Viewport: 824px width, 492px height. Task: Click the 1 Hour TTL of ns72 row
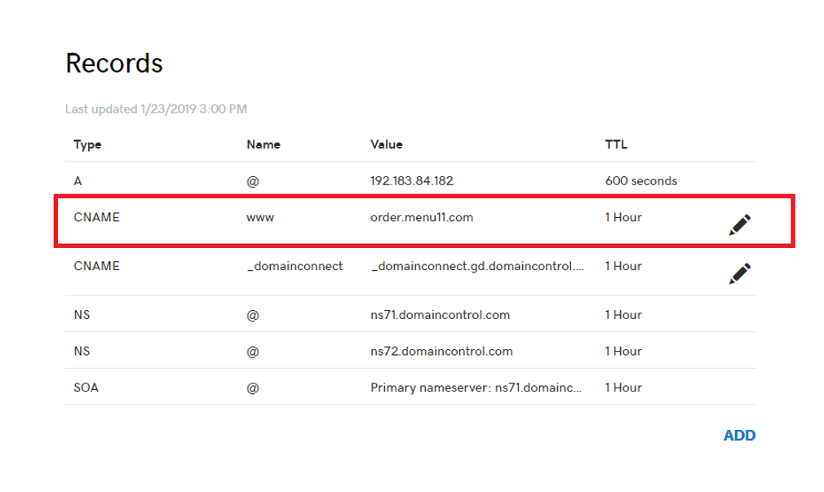pos(623,351)
